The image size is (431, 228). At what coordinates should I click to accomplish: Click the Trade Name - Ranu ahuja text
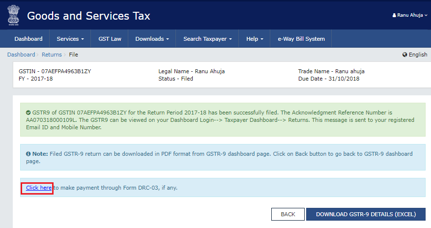[331, 71]
